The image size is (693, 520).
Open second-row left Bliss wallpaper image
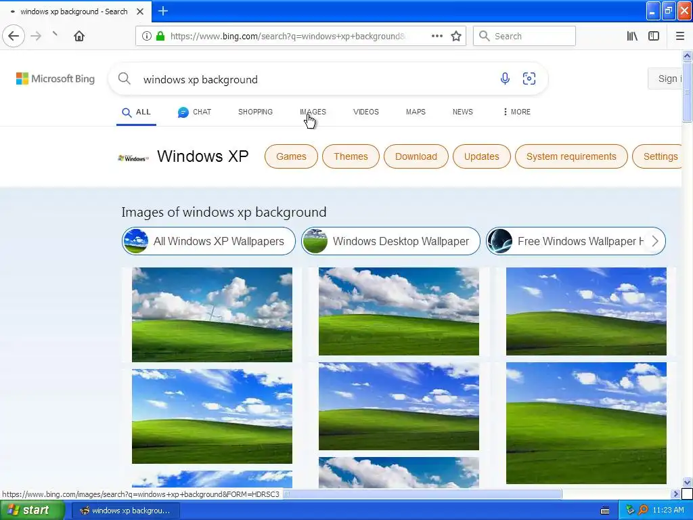pos(212,416)
